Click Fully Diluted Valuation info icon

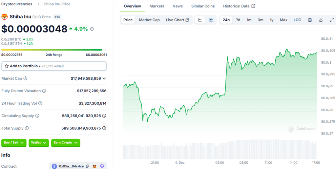pyautogui.click(x=44, y=91)
